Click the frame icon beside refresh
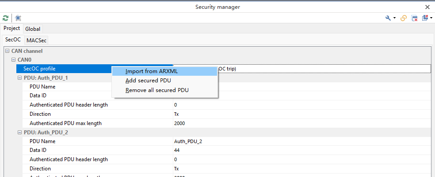The image size is (435, 177). pyautogui.click(x=18, y=18)
